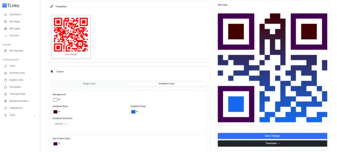Click the Branded Domains globe icon

[6, 101]
